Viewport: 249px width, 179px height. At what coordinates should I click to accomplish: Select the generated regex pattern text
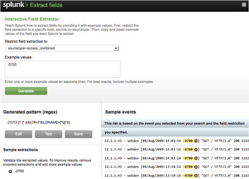click(x=39, y=122)
